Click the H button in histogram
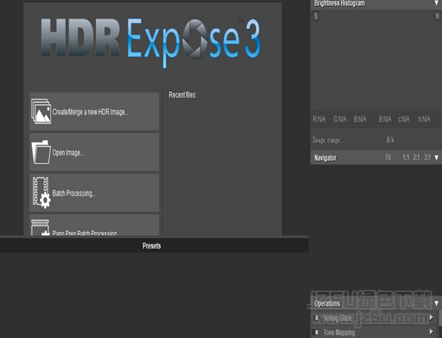The width and height of the screenshot is (442, 338). tap(437, 16)
